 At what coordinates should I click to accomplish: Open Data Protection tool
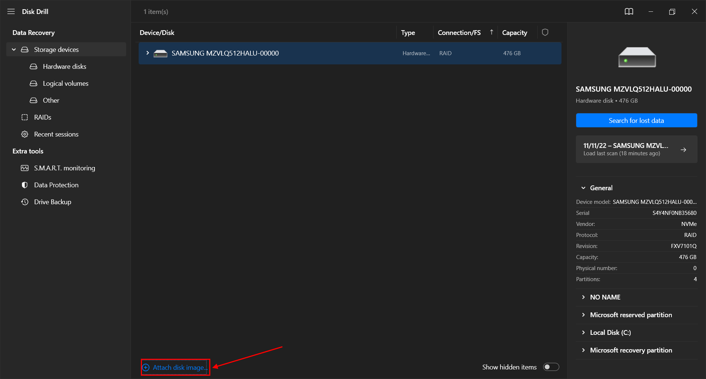tap(56, 185)
